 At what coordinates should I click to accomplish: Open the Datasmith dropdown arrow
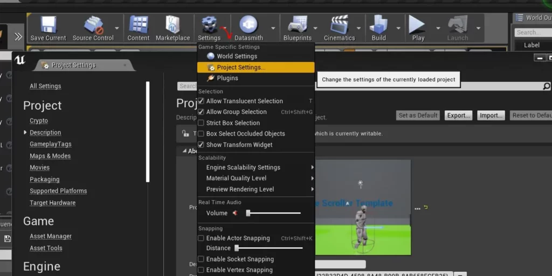(273, 28)
